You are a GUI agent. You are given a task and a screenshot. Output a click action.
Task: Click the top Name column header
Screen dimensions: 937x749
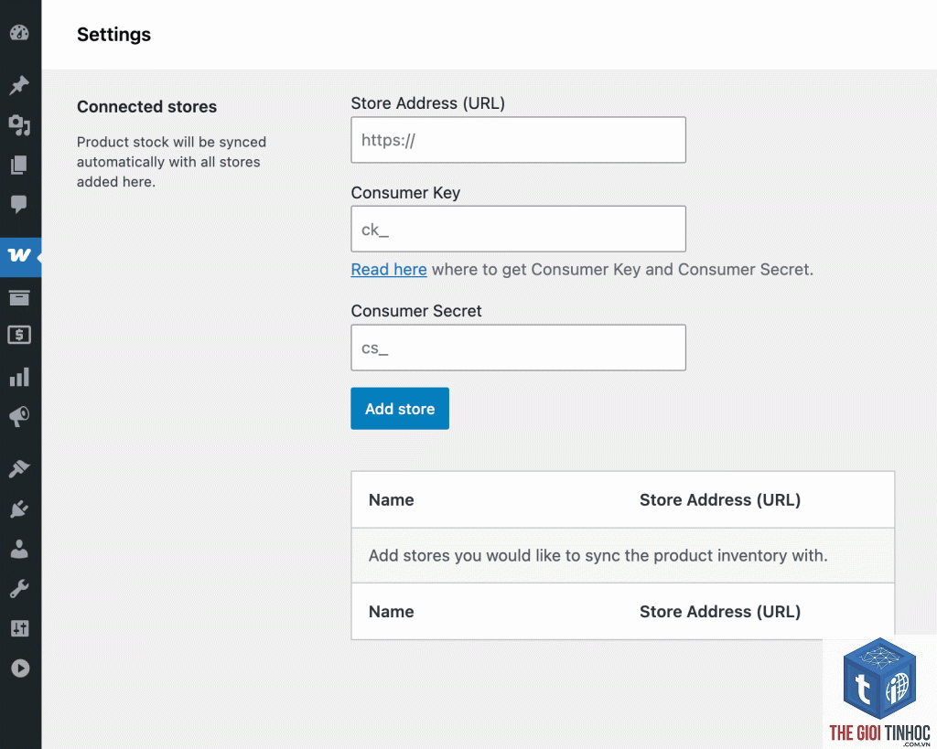391,500
